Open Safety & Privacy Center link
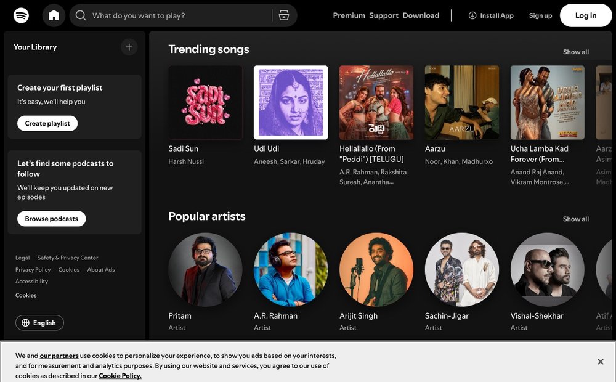The image size is (616, 382). 68,258
